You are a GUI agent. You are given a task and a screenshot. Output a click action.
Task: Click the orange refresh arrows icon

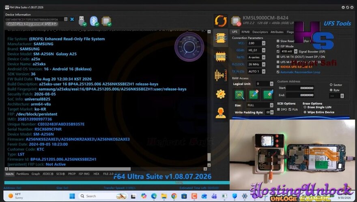221,21
